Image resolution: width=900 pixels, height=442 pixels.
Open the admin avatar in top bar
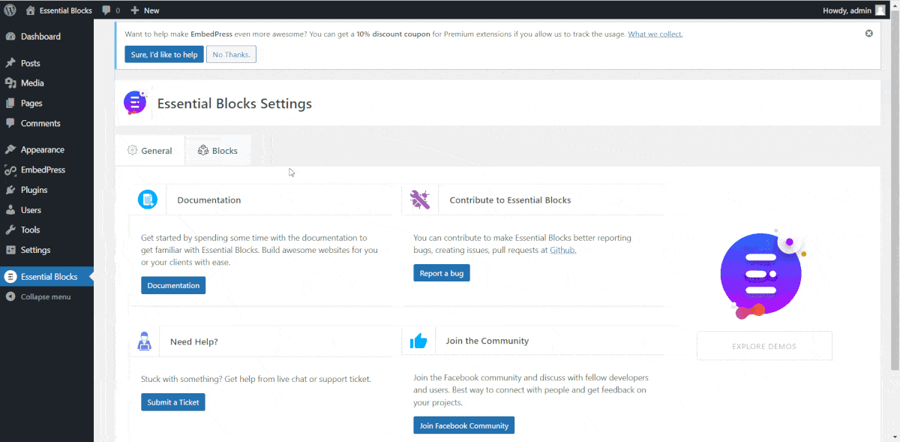pyautogui.click(x=880, y=10)
